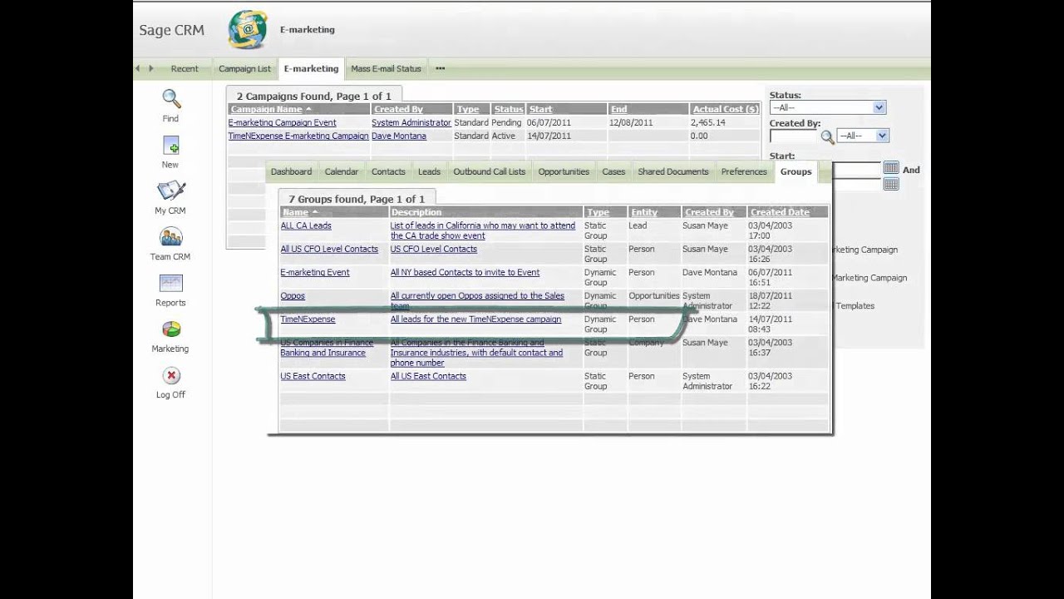This screenshot has height=599, width=1064.
Task: Click the New record icon
Action: (171, 146)
